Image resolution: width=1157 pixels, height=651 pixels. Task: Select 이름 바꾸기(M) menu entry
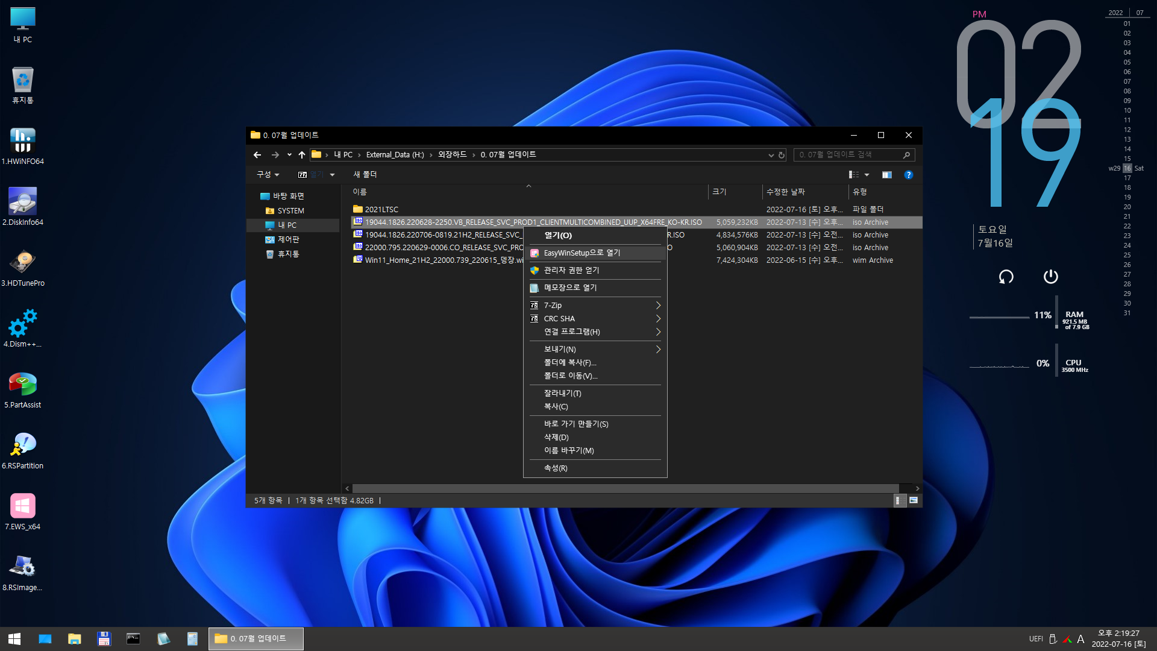click(595, 451)
